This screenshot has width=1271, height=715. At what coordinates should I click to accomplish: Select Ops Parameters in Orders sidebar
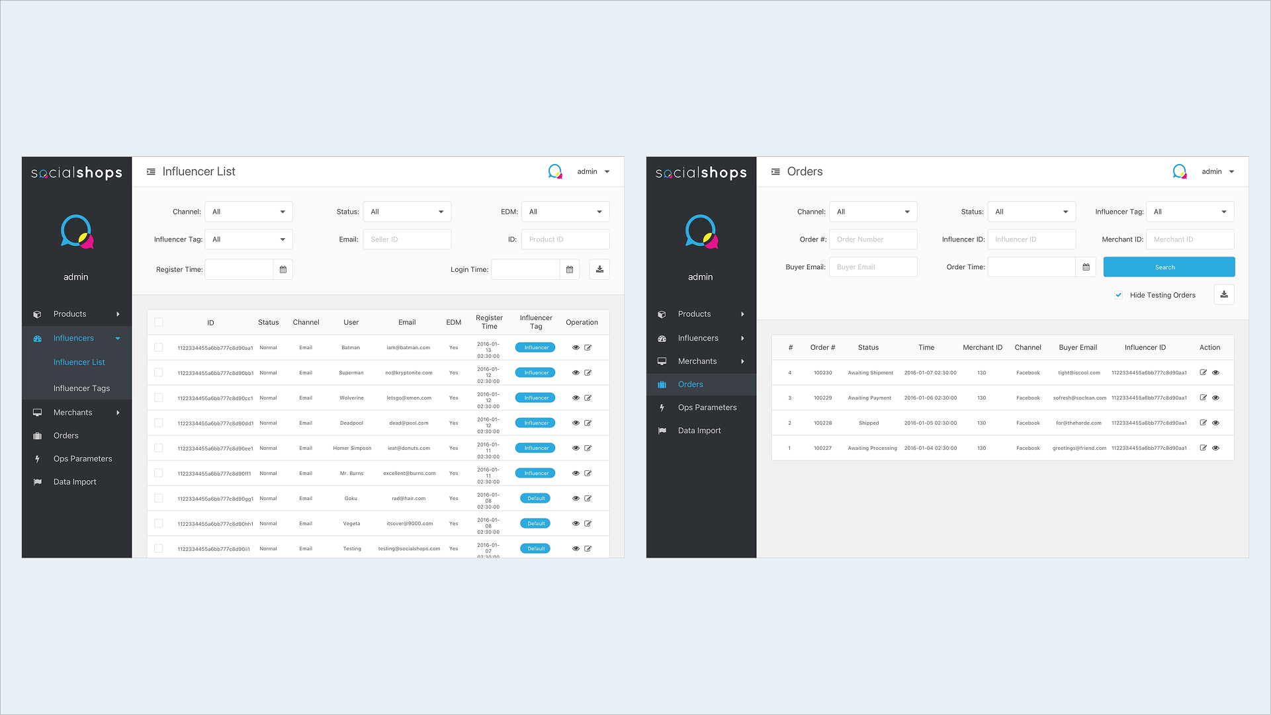point(707,407)
